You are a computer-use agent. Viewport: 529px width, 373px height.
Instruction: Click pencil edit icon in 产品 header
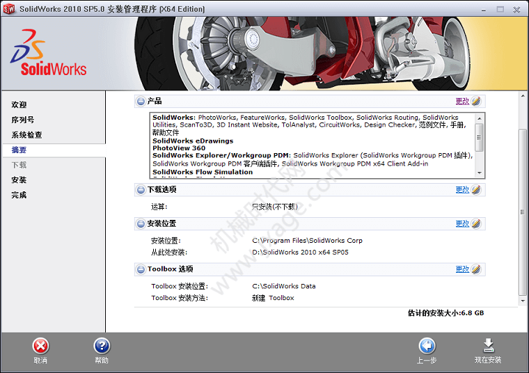(476, 101)
